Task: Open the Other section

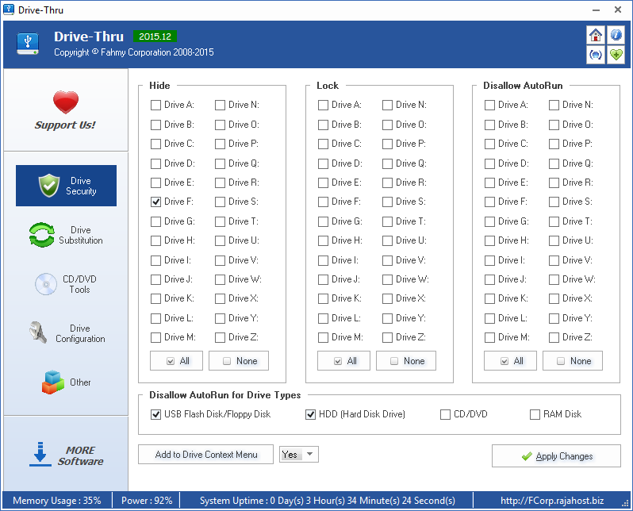Action: 66,382
